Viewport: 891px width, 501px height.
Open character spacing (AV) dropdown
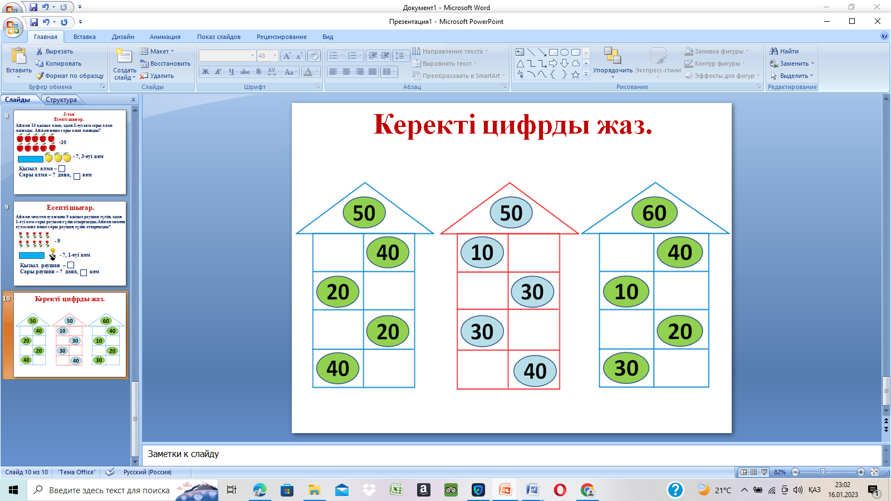tap(273, 72)
